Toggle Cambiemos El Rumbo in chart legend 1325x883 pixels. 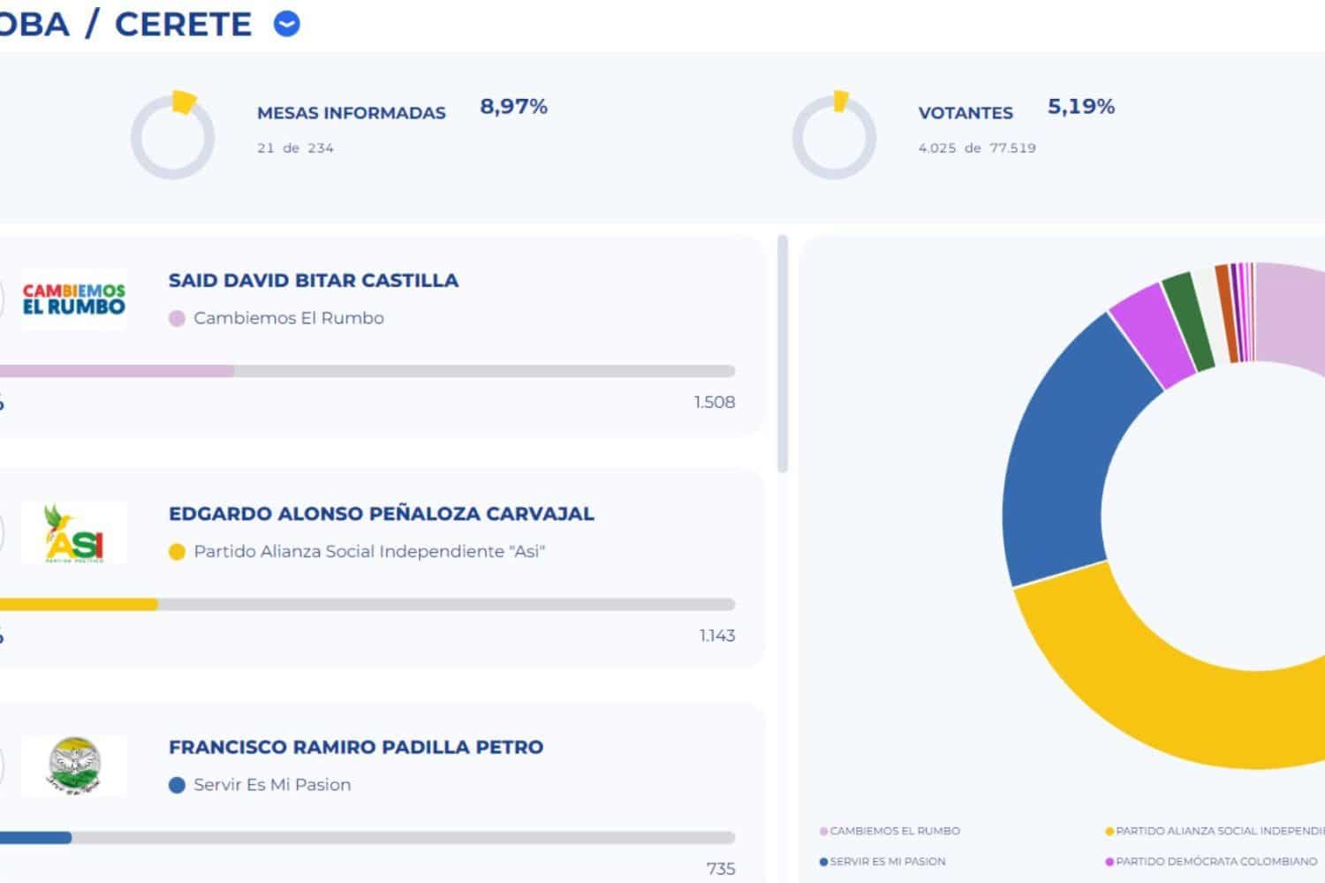tap(890, 831)
